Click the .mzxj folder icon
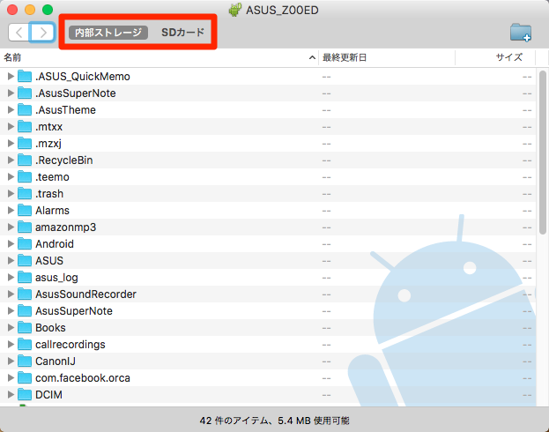This screenshot has height=432, width=549. (x=25, y=143)
